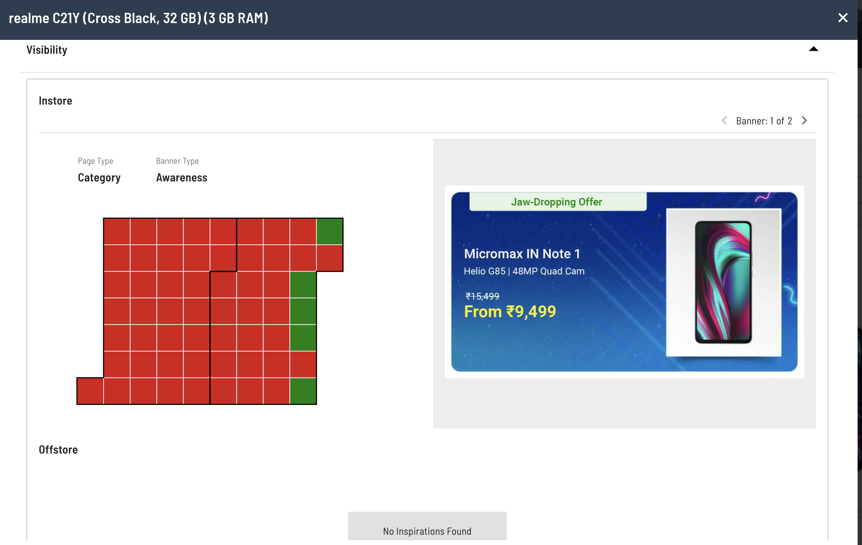The width and height of the screenshot is (862, 545).
Task: Click the Micromax IN Note 1 banner
Action: click(x=624, y=282)
